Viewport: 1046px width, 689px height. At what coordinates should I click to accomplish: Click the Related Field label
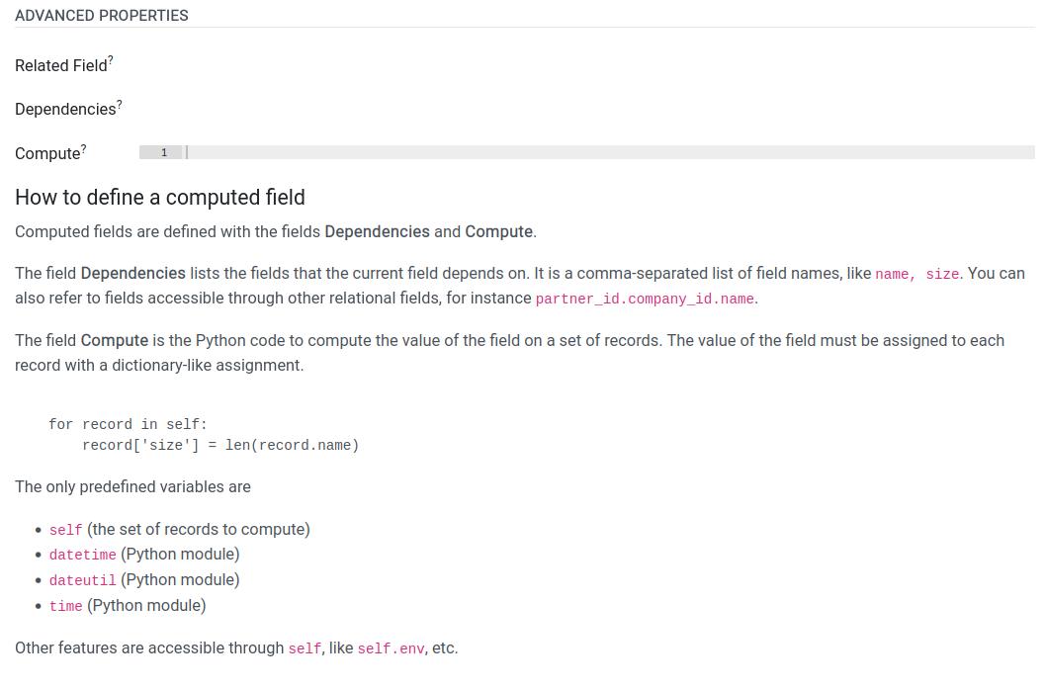(x=60, y=65)
